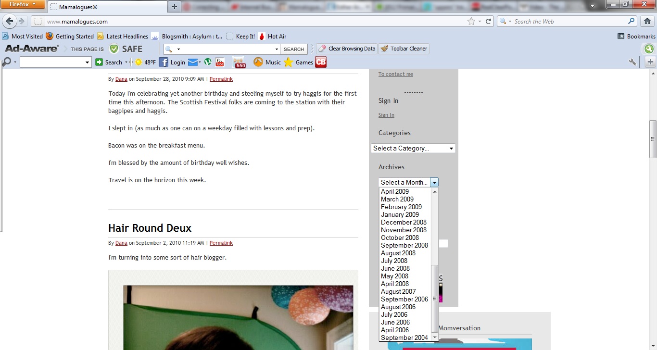Image resolution: width=657 pixels, height=350 pixels.
Task: Reload the page with the refresh icon
Action: [489, 21]
